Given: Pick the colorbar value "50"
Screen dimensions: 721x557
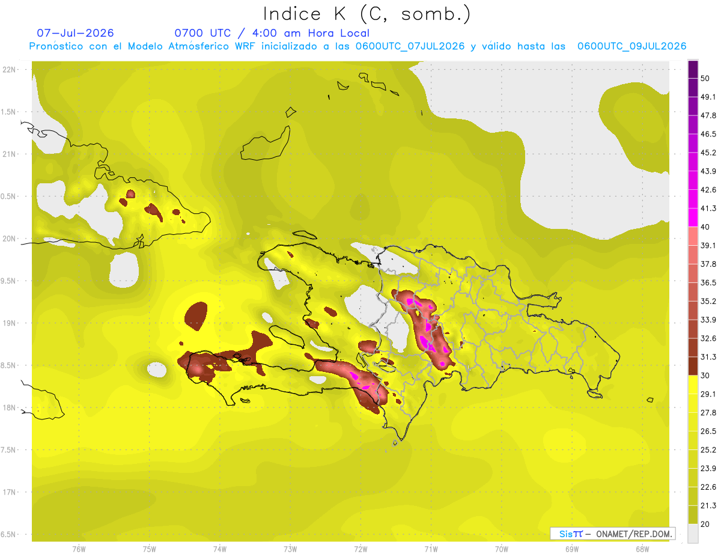Looking at the screenshot, I should click(x=705, y=78).
